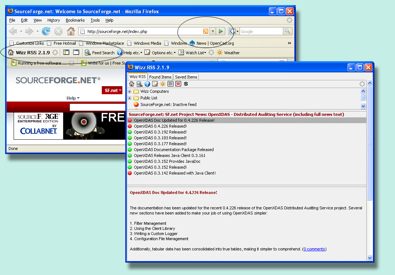
Task: Open the View menu in Firefox
Action: tap(37, 20)
